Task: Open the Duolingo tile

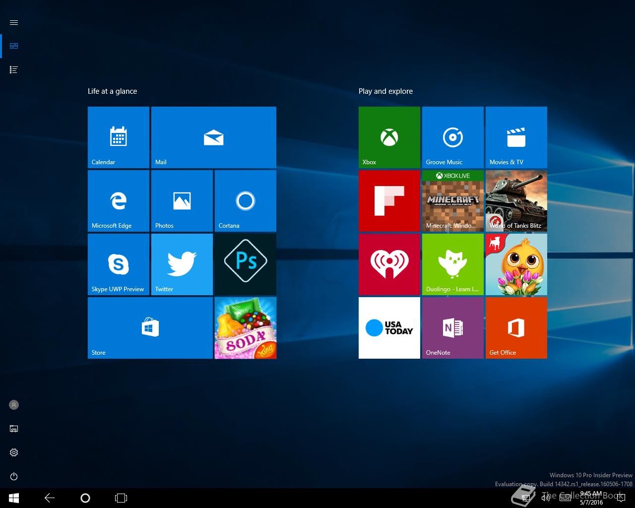Action: coord(452,264)
